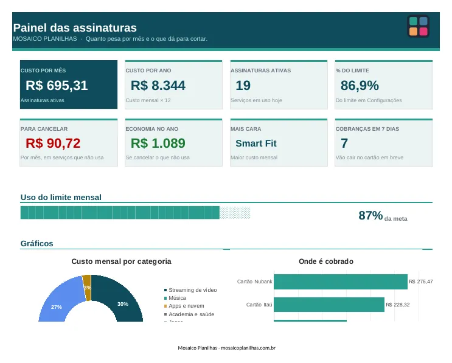Click the R$ 276,47 data label

421,282
